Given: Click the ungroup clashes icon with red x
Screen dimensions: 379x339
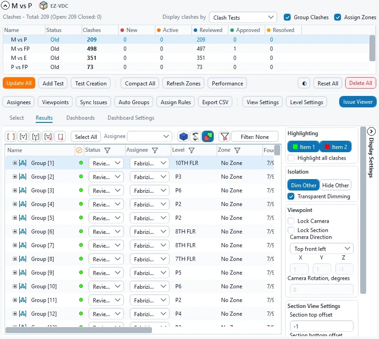Looking at the screenshot, I should (48, 137).
